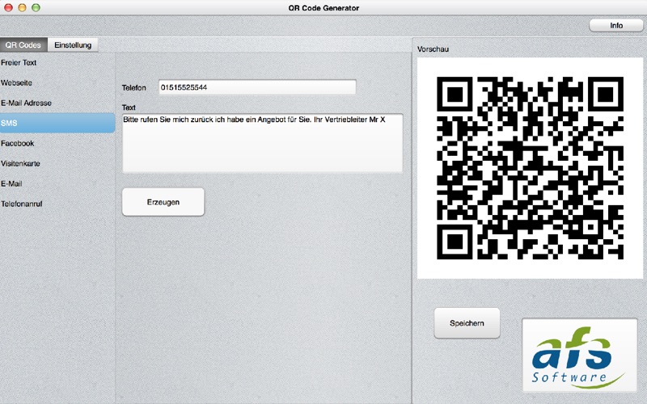Zoom window with the green button
Viewport: 647px width, 404px height.
(36, 7)
